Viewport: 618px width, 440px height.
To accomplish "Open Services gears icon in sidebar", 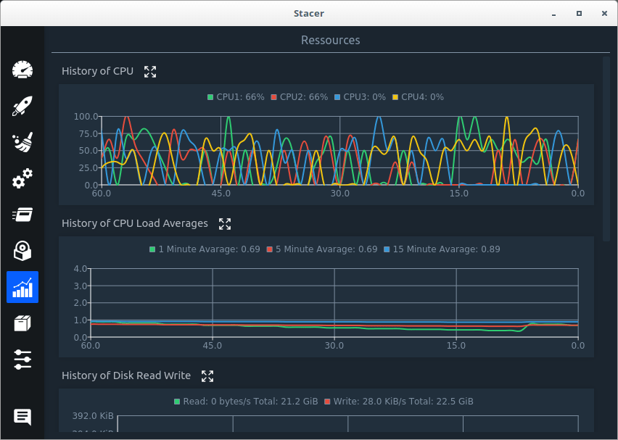I will (22, 178).
